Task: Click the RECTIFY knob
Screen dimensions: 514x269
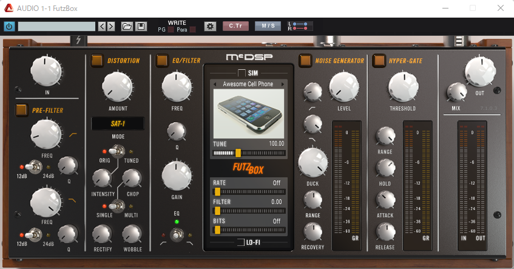Action: [102, 234]
